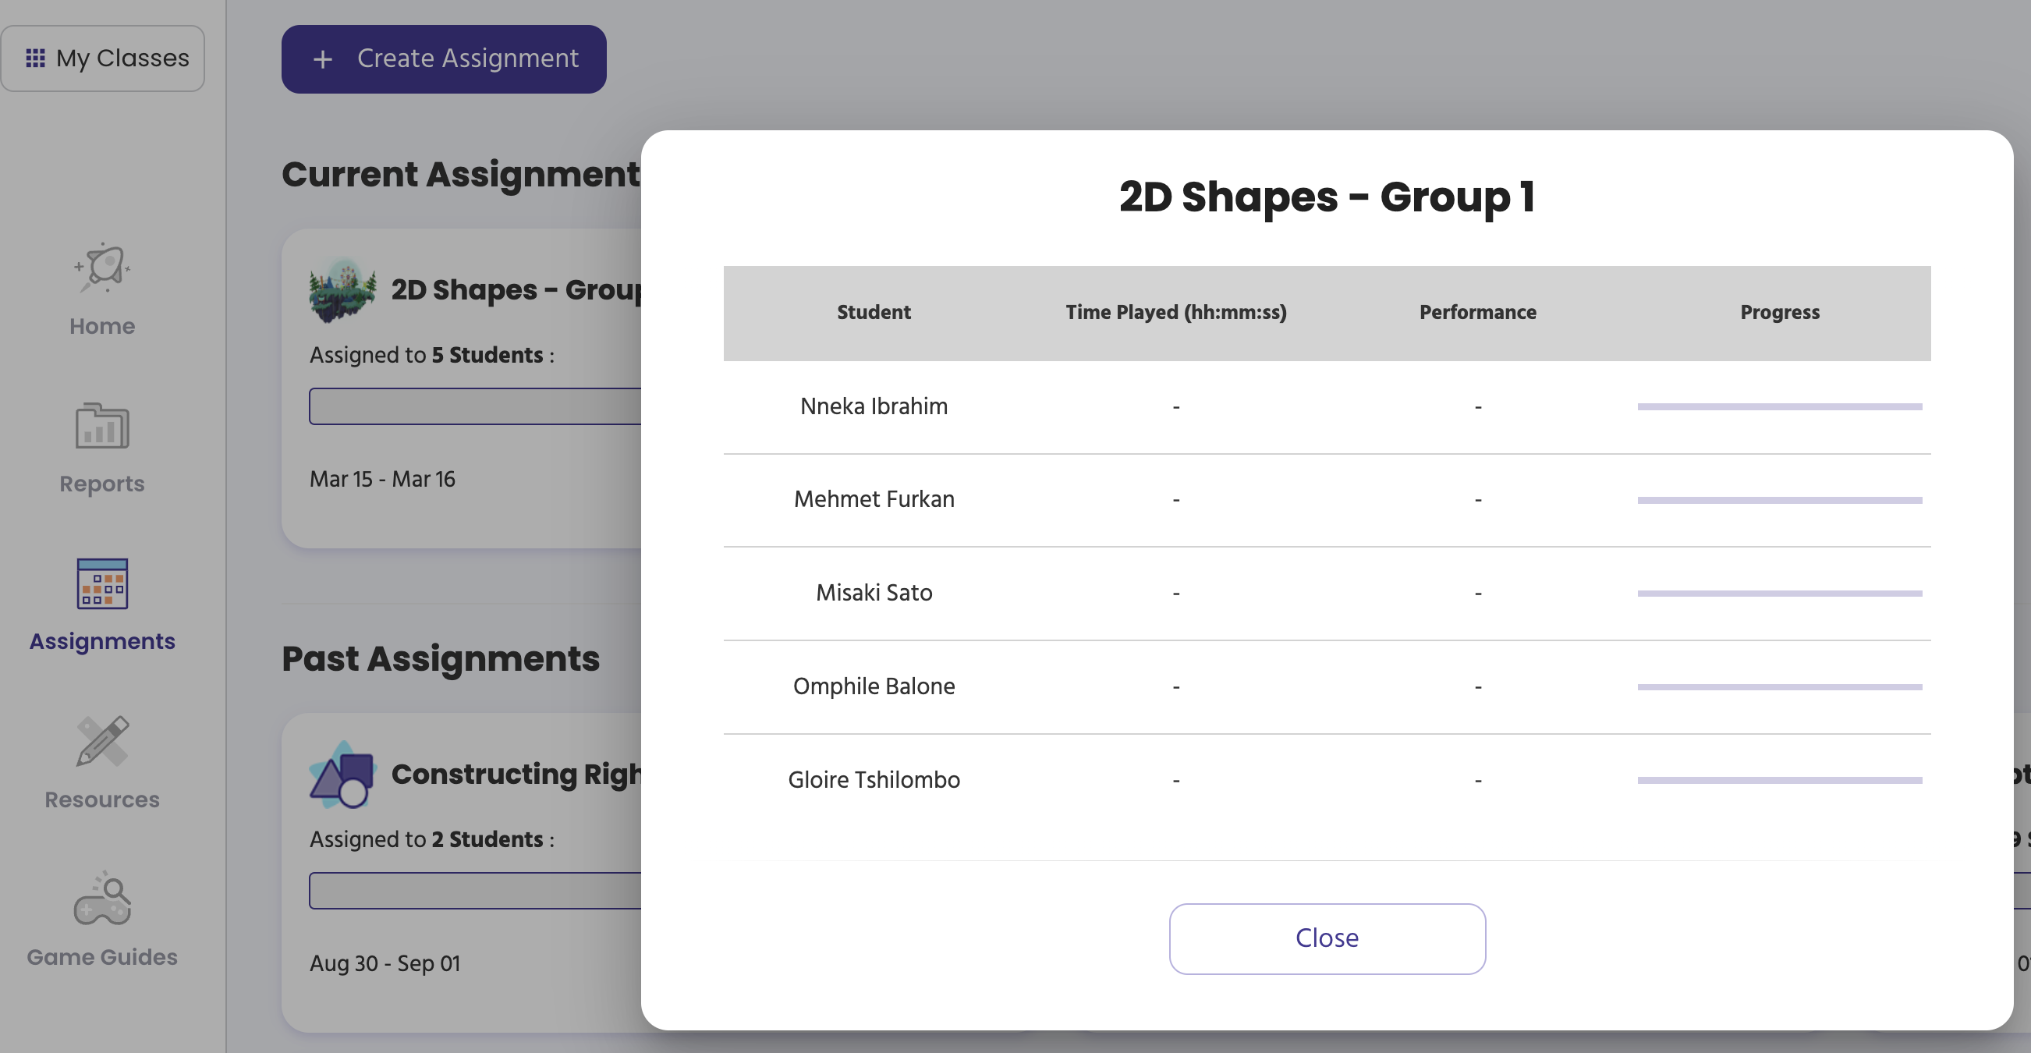
Task: Click the plus icon on Create Assignment
Action: (x=322, y=59)
